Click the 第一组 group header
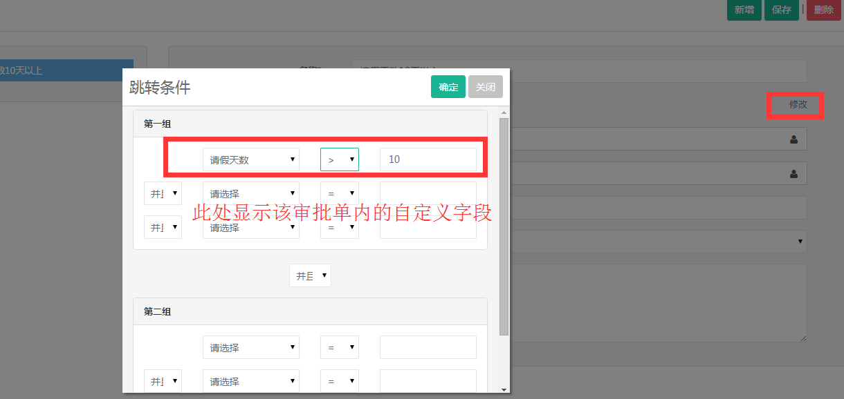The height and width of the screenshot is (399, 844). click(310, 124)
